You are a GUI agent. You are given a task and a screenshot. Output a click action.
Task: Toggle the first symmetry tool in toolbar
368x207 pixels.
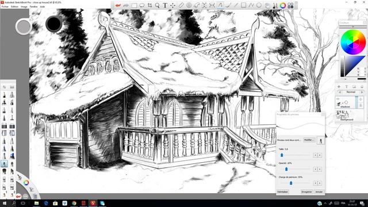[204, 5]
